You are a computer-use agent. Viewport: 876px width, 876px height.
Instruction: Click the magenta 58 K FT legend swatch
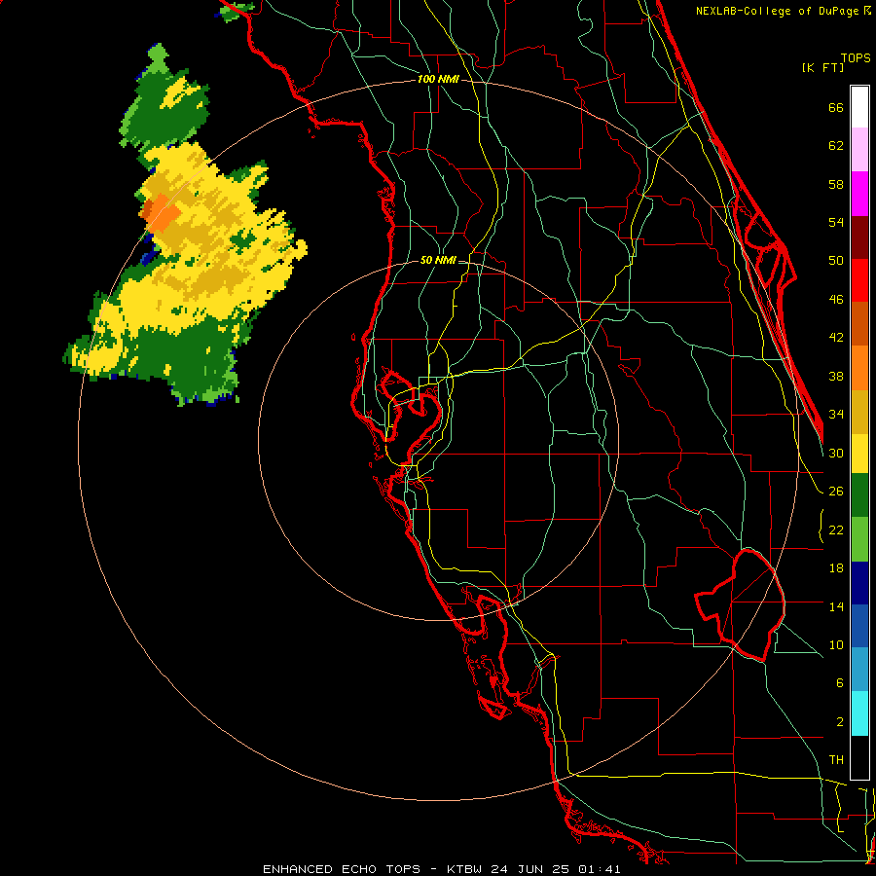pyautogui.click(x=859, y=194)
